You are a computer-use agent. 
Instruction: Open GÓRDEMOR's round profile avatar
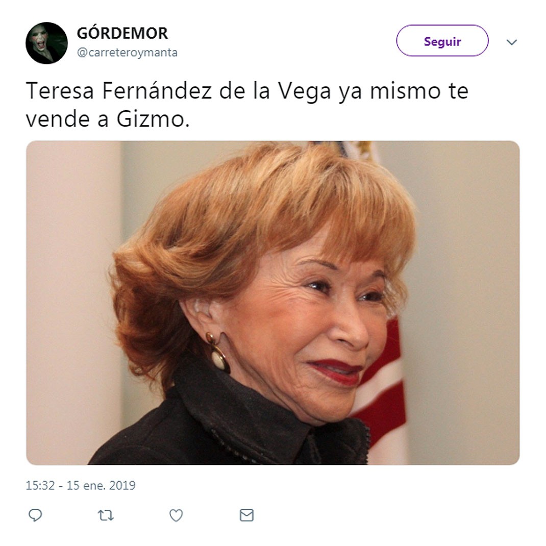[46, 43]
